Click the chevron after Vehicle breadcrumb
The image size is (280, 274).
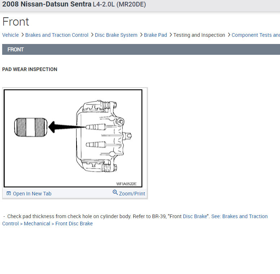click(22, 35)
